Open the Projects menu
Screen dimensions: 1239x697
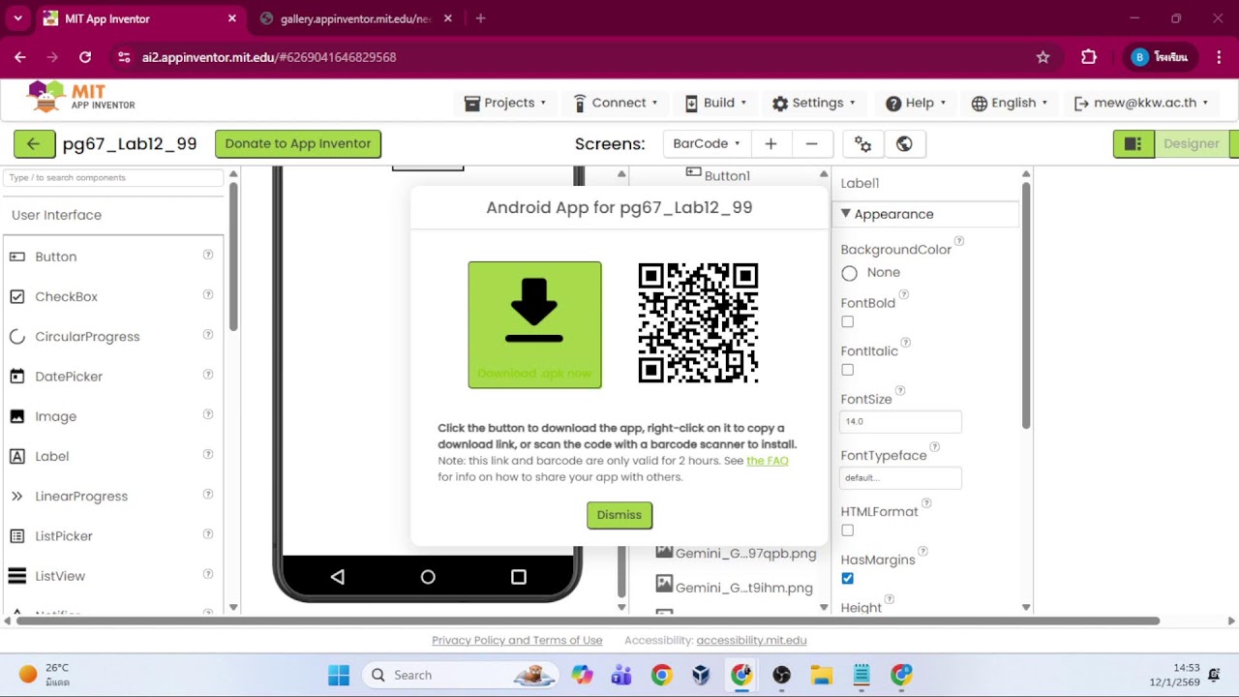coord(505,103)
